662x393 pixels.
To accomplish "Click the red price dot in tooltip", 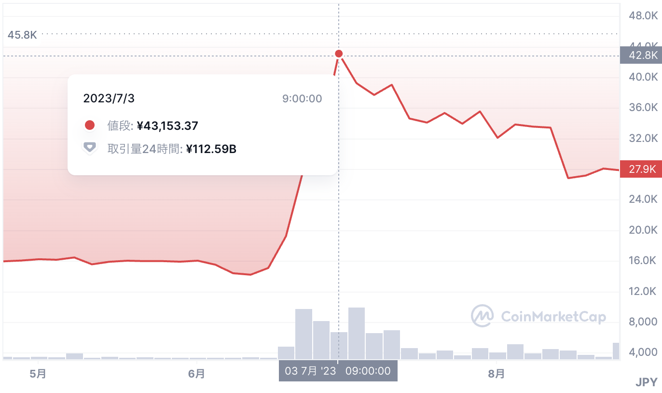I will coord(89,126).
